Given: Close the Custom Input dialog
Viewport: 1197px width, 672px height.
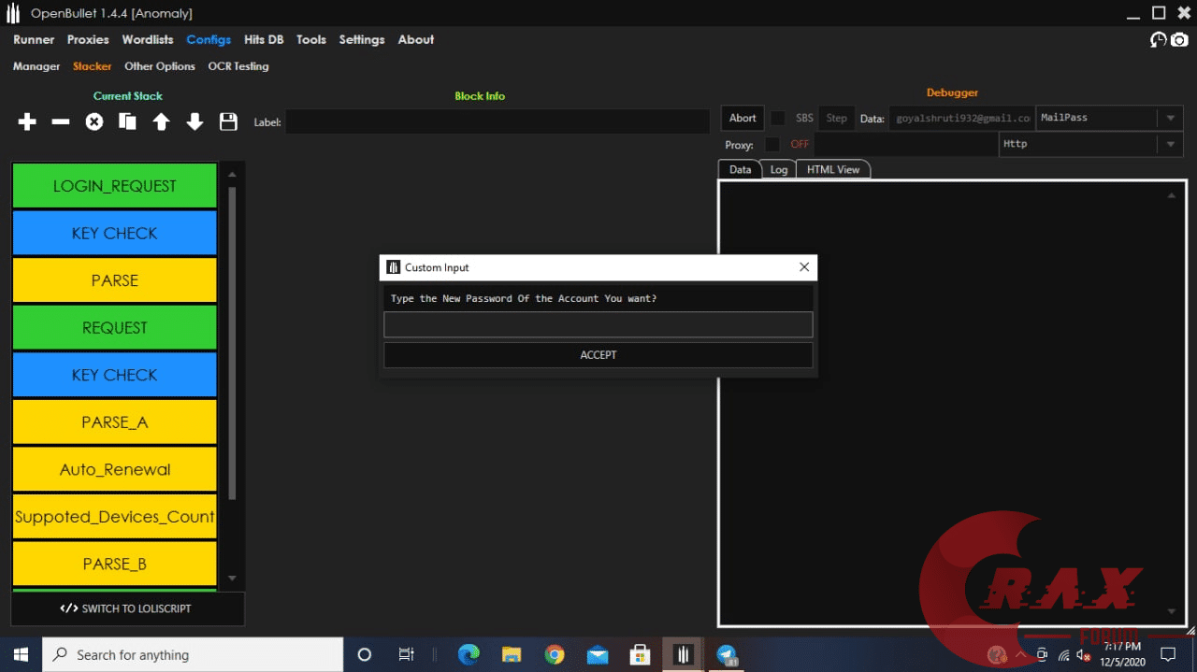Looking at the screenshot, I should [804, 267].
